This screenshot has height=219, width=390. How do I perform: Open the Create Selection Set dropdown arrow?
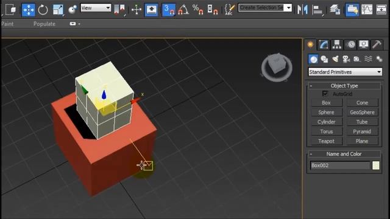click(x=288, y=8)
